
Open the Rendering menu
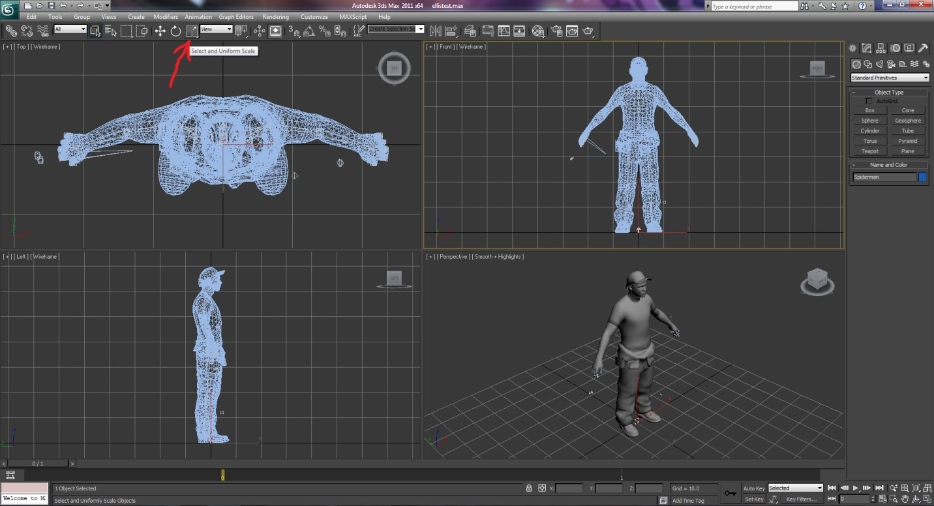click(x=275, y=17)
